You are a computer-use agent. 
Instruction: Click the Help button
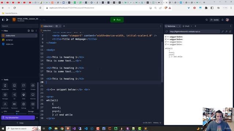[20, 123]
